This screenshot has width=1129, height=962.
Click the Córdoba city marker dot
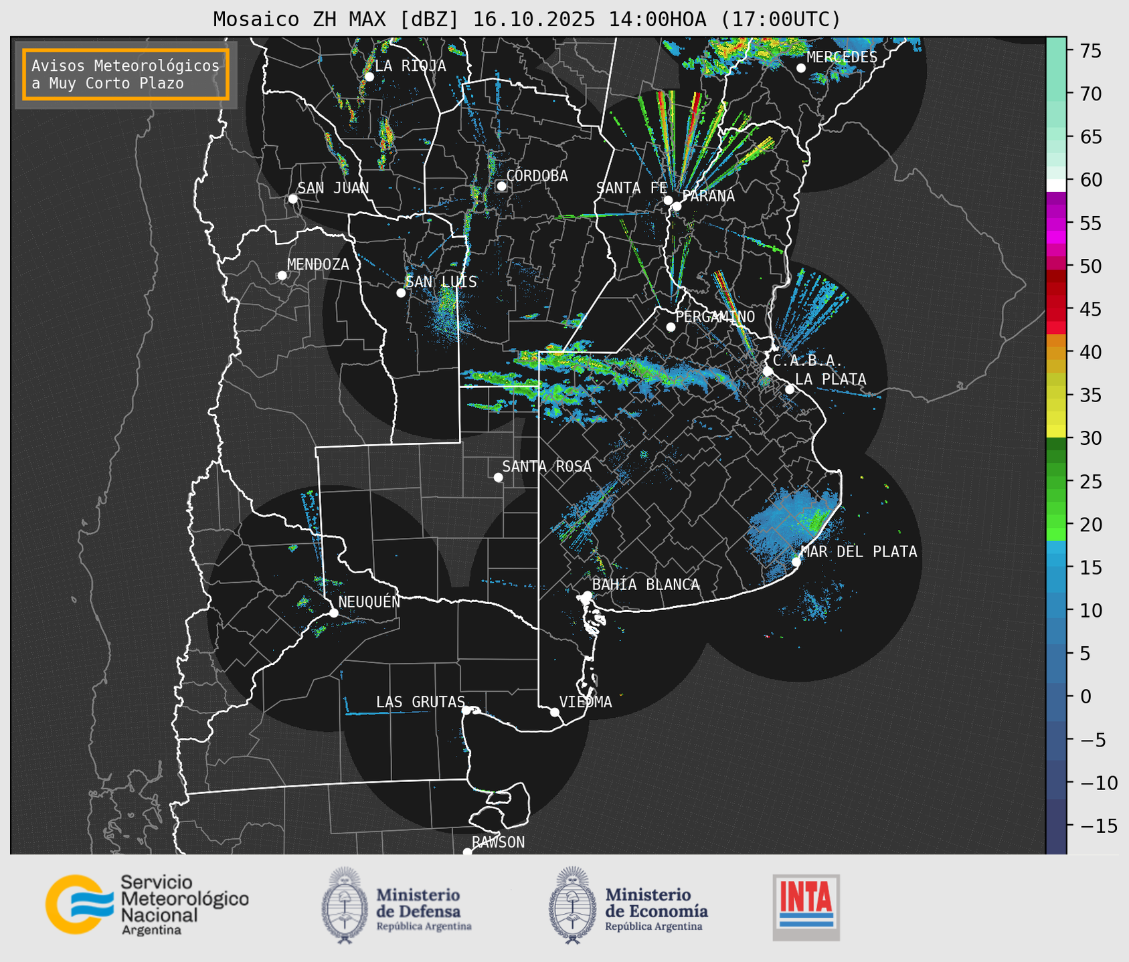point(501,186)
